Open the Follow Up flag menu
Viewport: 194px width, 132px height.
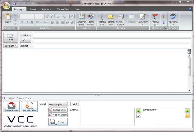(x=155, y=19)
